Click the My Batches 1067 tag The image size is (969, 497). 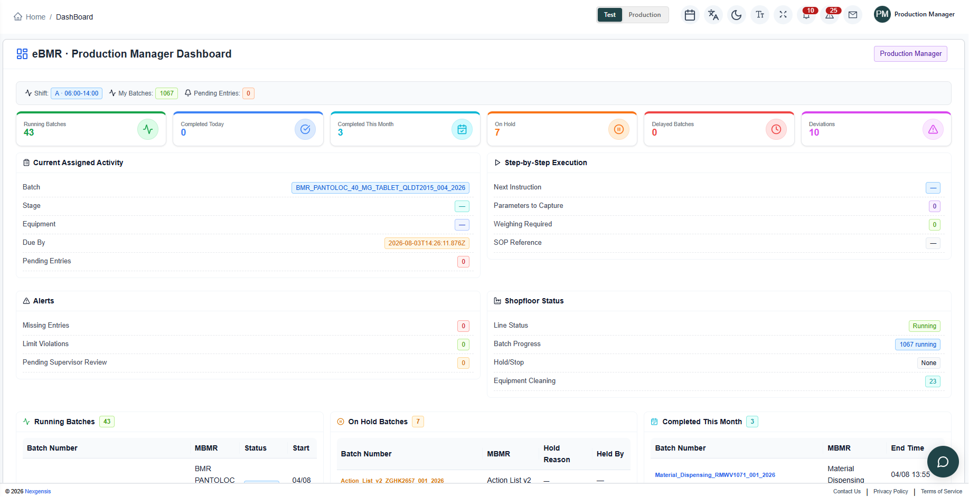[x=167, y=93]
